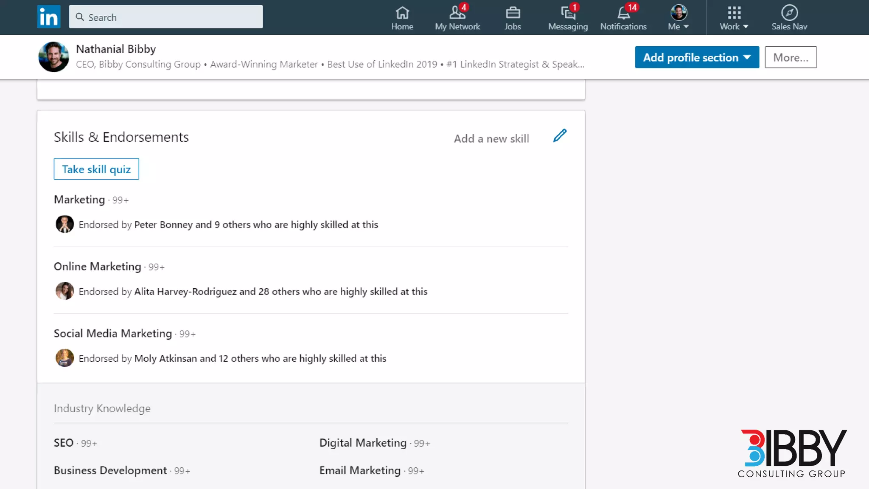
Task: Click the LinkedIn logo icon
Action: 48,17
